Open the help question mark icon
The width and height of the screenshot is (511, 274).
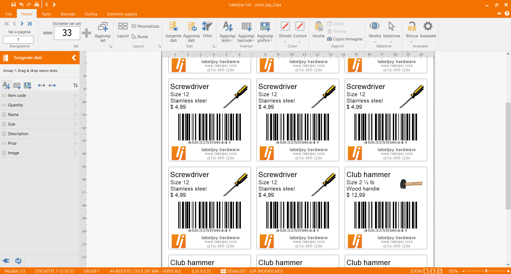(x=507, y=13)
